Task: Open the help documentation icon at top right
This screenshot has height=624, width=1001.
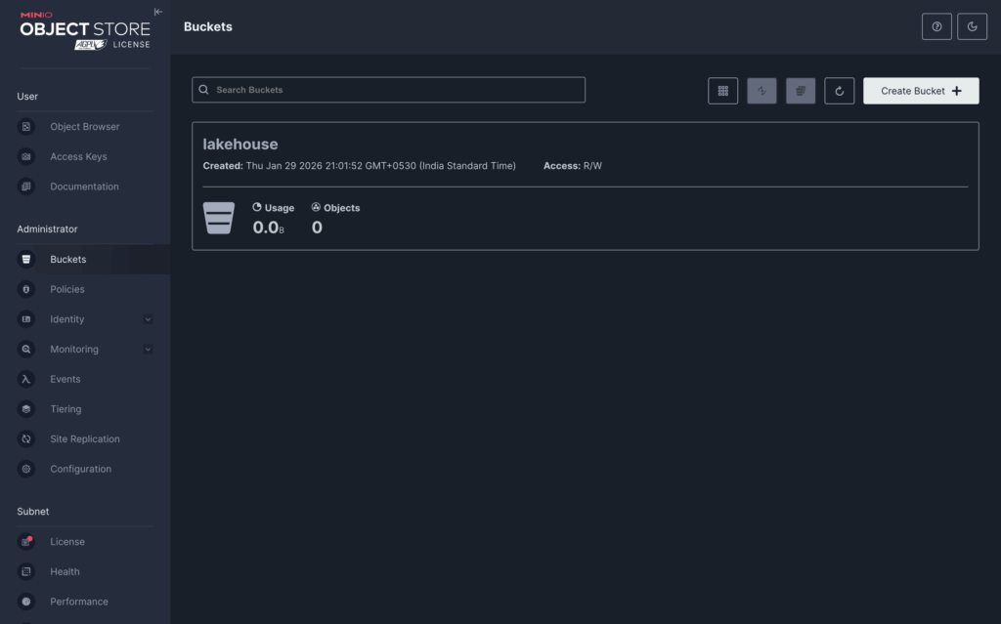Action: pyautogui.click(x=936, y=26)
